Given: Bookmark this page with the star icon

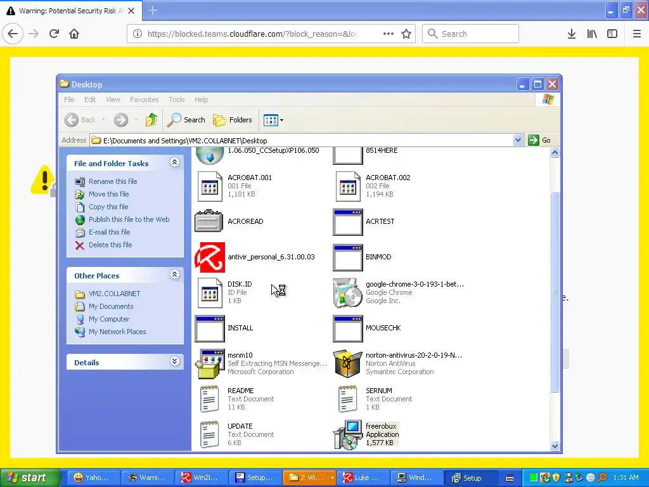Looking at the screenshot, I should tap(406, 34).
